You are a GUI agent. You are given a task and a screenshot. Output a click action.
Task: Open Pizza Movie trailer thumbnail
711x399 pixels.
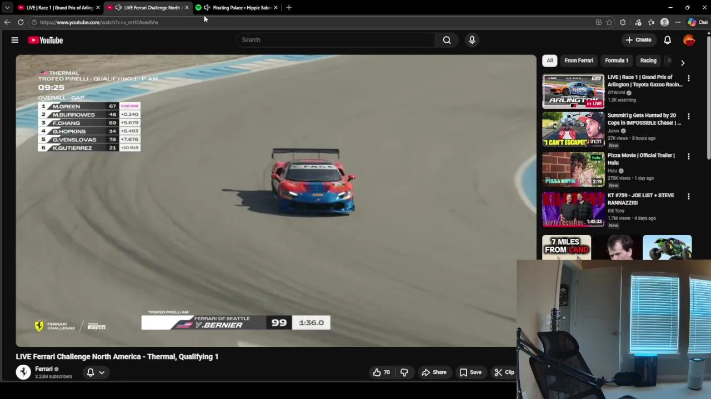573,169
